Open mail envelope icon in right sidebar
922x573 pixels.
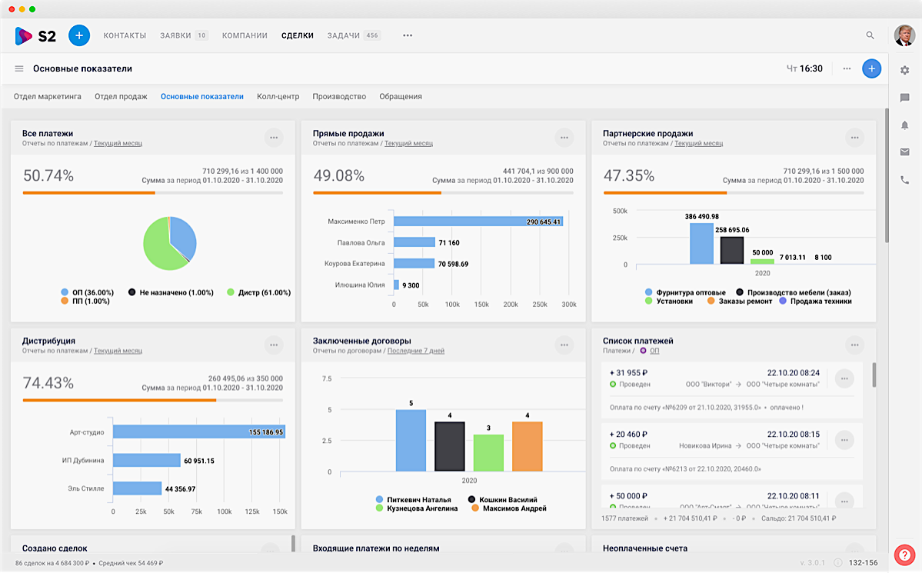(904, 152)
